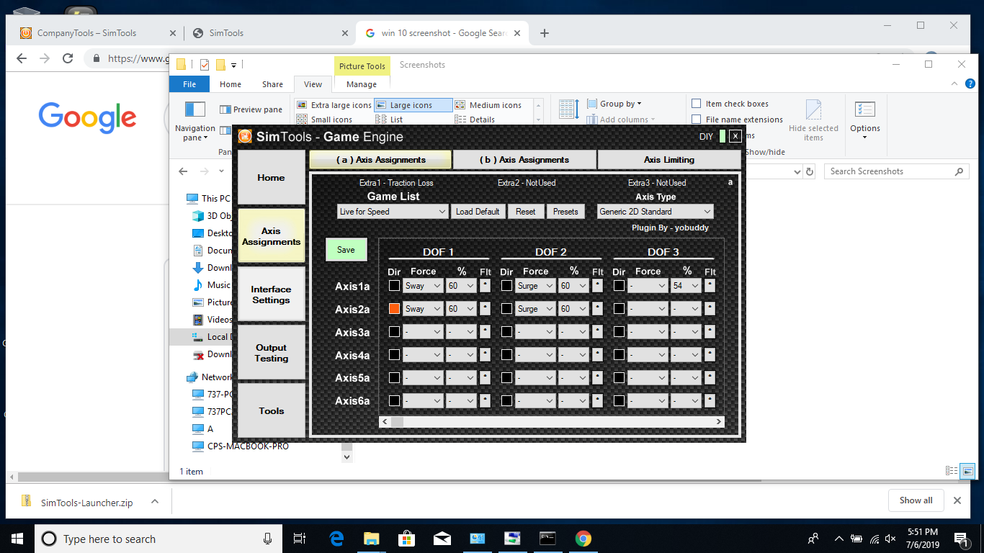Open Axis2a DOF 2 Force dropdown

coord(535,309)
